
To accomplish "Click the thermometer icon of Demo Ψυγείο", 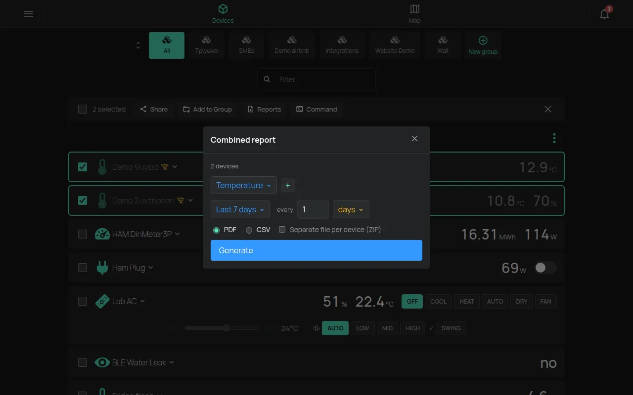I will pos(102,167).
